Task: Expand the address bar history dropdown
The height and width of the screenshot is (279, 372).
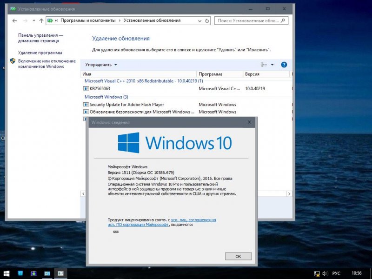Action: click(x=200, y=21)
